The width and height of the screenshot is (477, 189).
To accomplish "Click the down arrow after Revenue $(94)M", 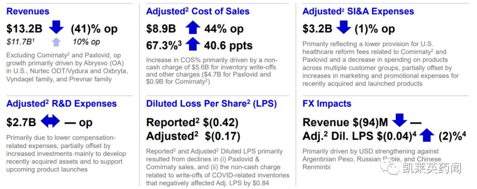I will 398,121.
